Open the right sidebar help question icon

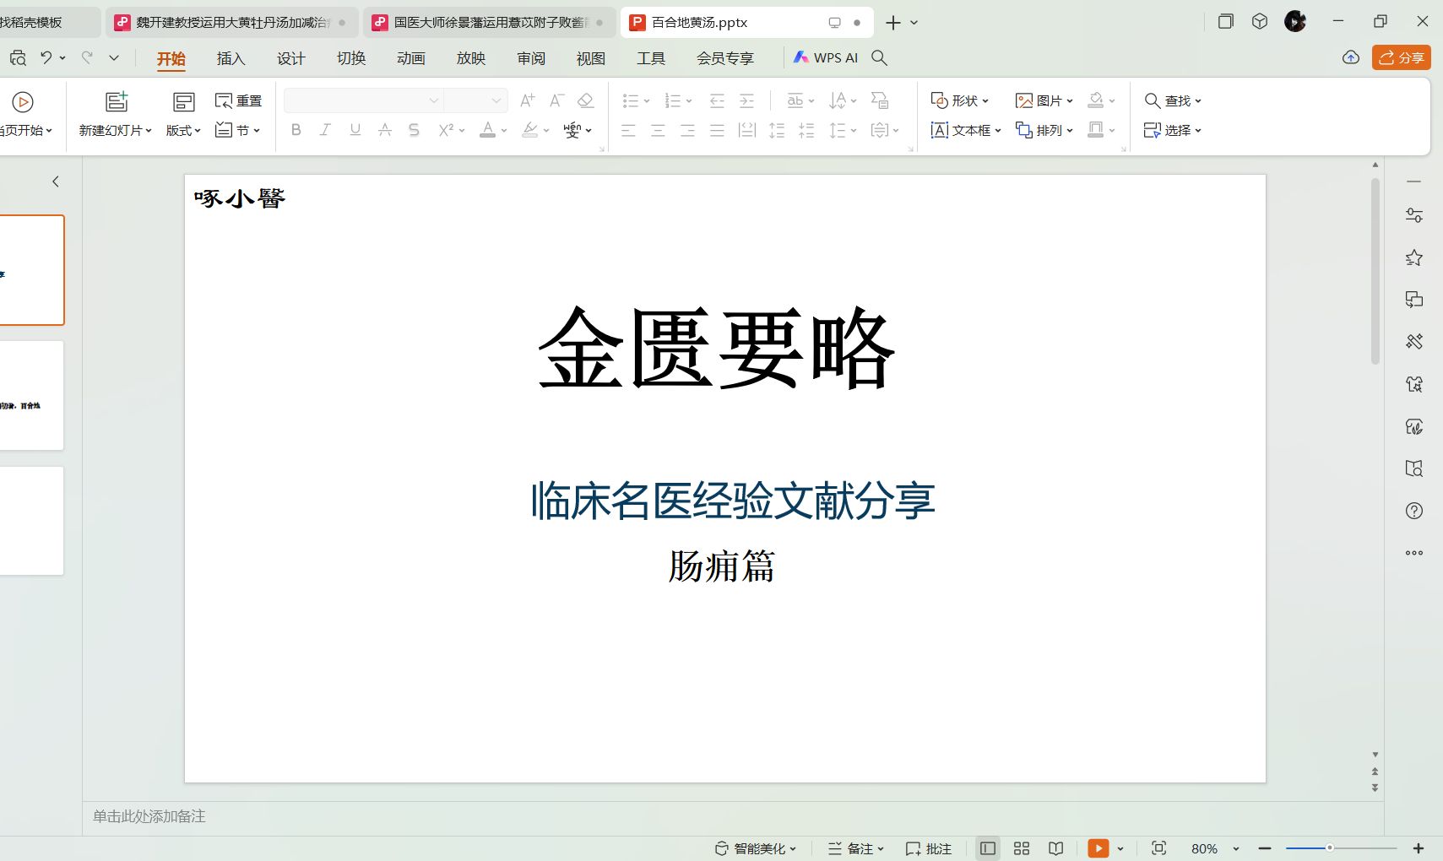[x=1414, y=511]
